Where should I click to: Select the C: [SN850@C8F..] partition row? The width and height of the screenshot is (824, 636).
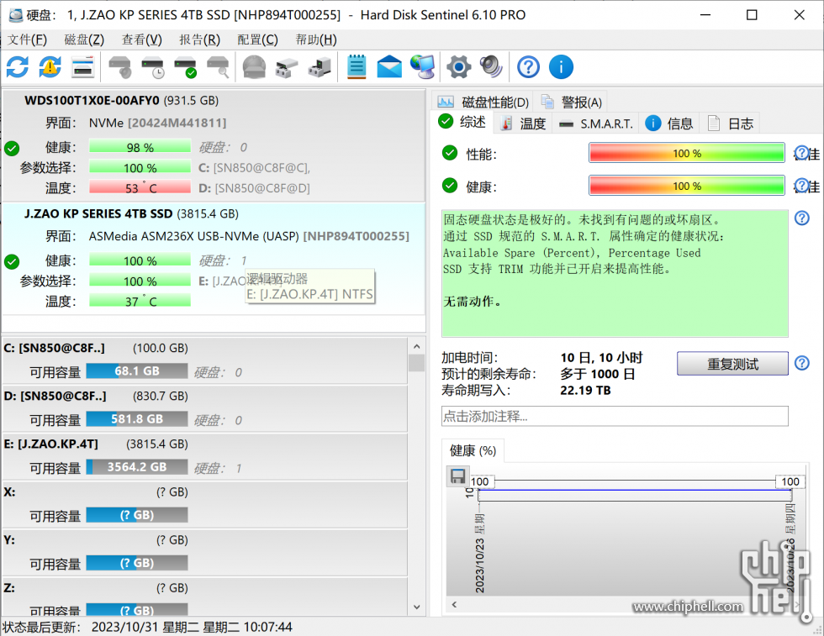[x=203, y=360]
